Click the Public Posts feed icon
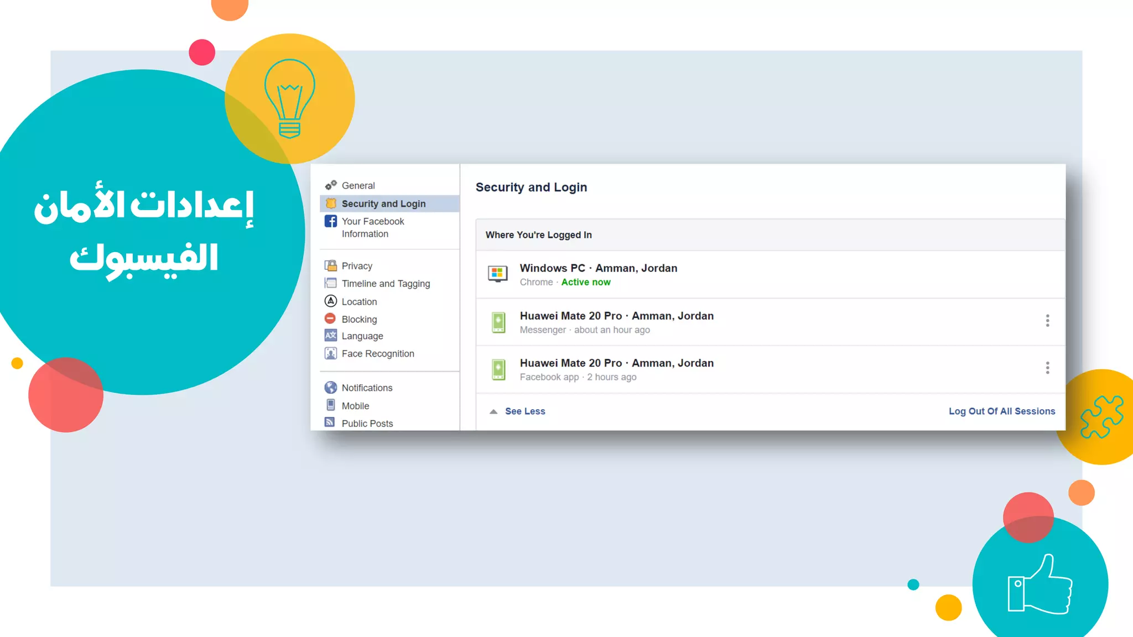This screenshot has width=1133, height=637. [x=330, y=422]
